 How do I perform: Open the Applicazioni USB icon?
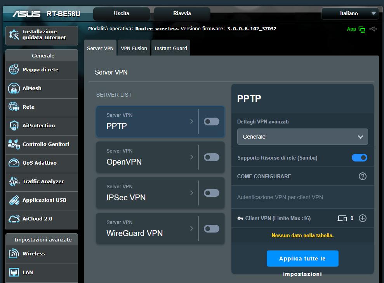point(14,200)
